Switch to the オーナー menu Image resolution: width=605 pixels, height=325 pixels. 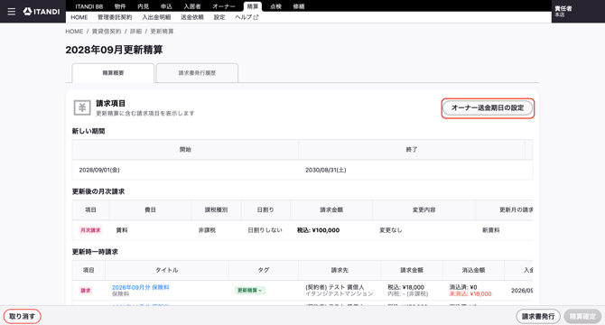coord(224,6)
